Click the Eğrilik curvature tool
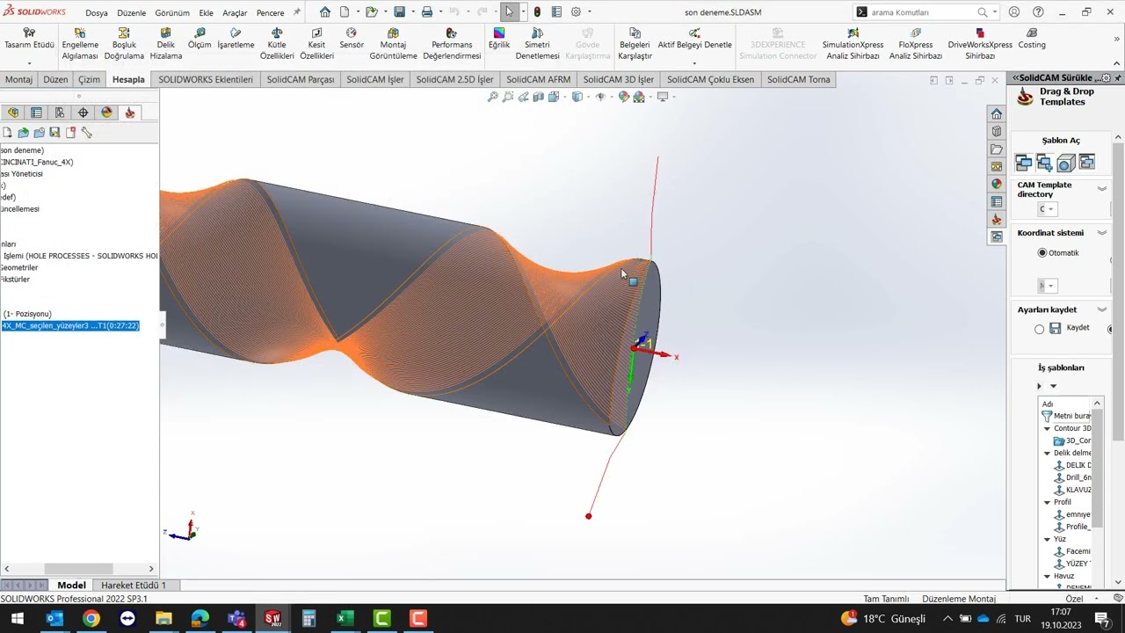The width and height of the screenshot is (1125, 633). (x=498, y=39)
